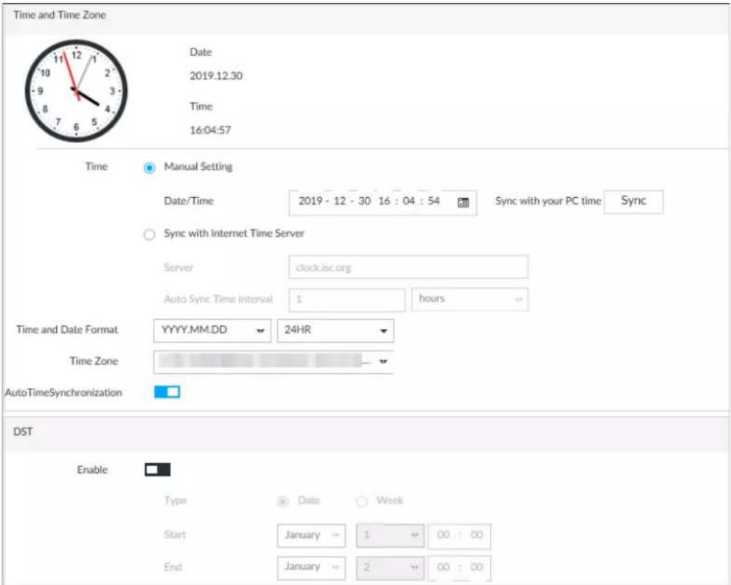
Task: Expand the Time Zone dropdown
Action: pyautogui.click(x=274, y=362)
